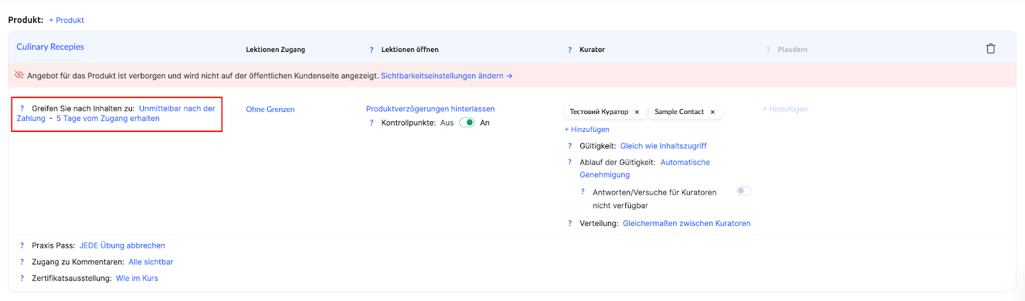Image resolution: width=1025 pixels, height=301 pixels.
Task: Click 'Ohne Grenzen' lesson access setting
Action: [x=270, y=110]
